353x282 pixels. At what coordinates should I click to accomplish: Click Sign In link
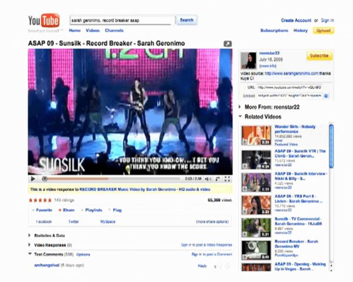coord(327,21)
